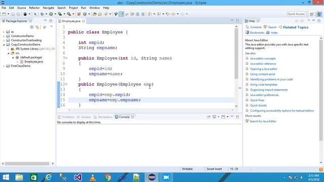The width and height of the screenshot is (324, 182).
Task: Open Help Contents link
Action: [256, 27]
